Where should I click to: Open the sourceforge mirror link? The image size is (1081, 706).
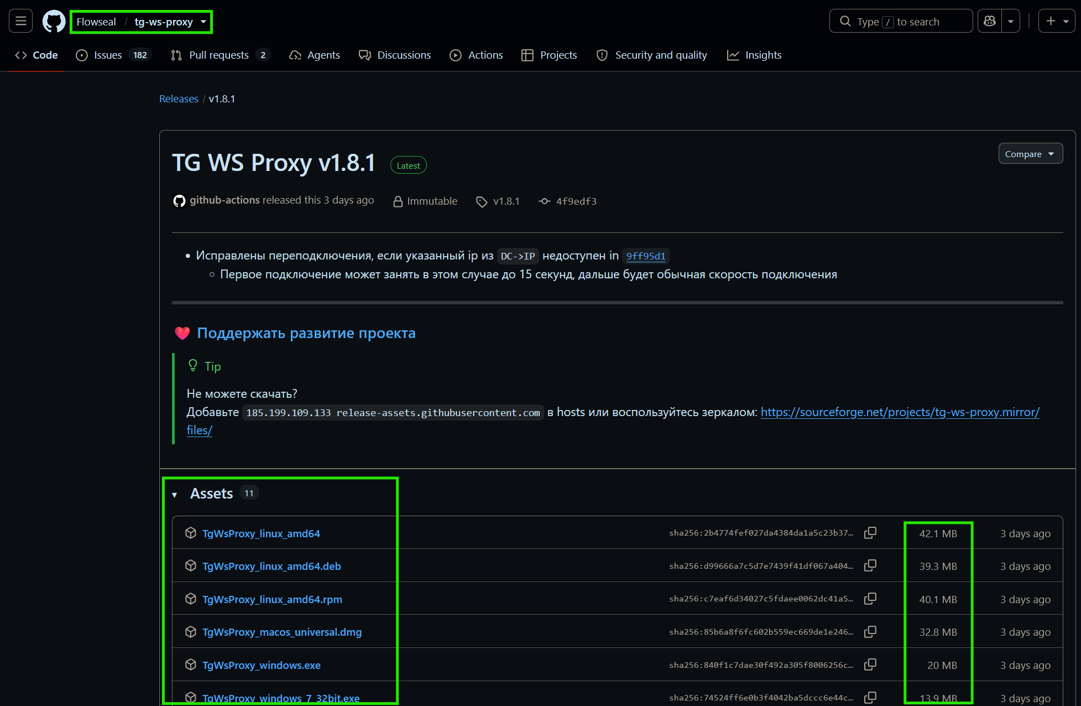(900, 412)
